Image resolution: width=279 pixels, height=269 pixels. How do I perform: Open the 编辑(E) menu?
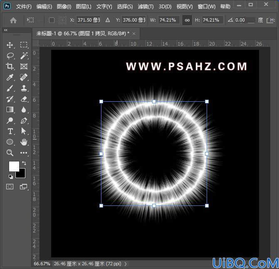tap(44, 7)
